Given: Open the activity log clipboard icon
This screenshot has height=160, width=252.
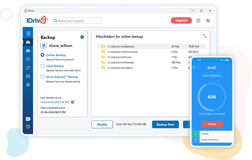Looking at the screenshot, I should (x=198, y=21).
